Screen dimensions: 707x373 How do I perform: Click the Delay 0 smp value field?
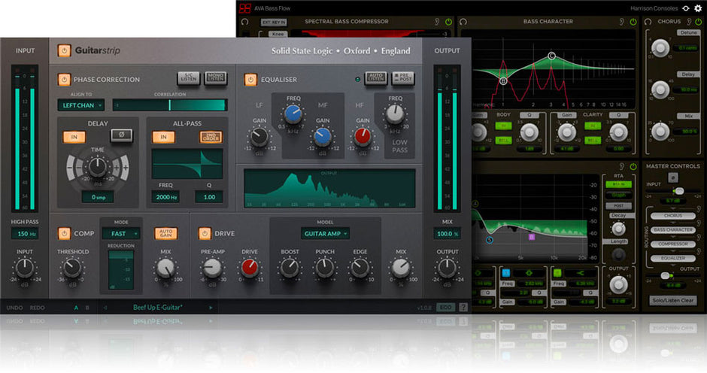[98, 197]
